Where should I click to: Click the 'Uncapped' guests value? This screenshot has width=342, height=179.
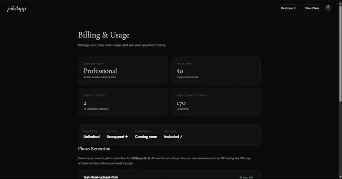click(117, 137)
